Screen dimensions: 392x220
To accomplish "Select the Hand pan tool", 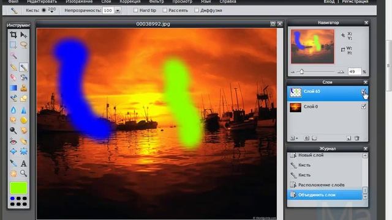I will (x=13, y=173).
